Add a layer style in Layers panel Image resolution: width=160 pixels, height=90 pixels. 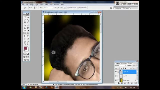[x=118, y=83]
